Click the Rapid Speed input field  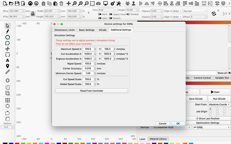89,63
